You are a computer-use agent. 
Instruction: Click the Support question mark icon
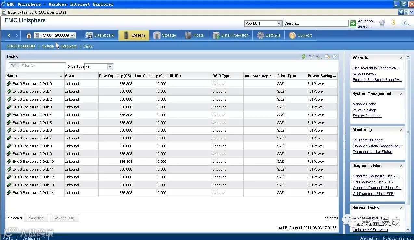[x=292, y=35]
